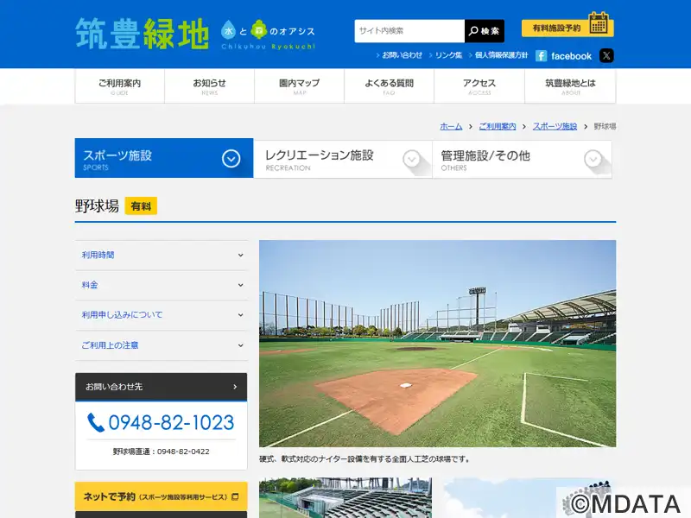Click the サイト内検索 input field
Screen dimensions: 691x518
click(x=409, y=31)
